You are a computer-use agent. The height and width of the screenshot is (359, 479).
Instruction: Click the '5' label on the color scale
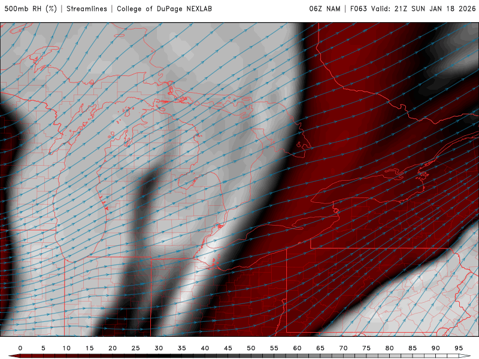43,348
